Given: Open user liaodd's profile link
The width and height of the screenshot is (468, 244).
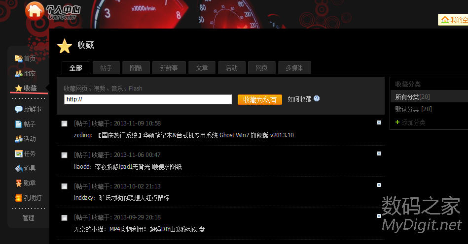Looking at the screenshot, I should point(82,167).
